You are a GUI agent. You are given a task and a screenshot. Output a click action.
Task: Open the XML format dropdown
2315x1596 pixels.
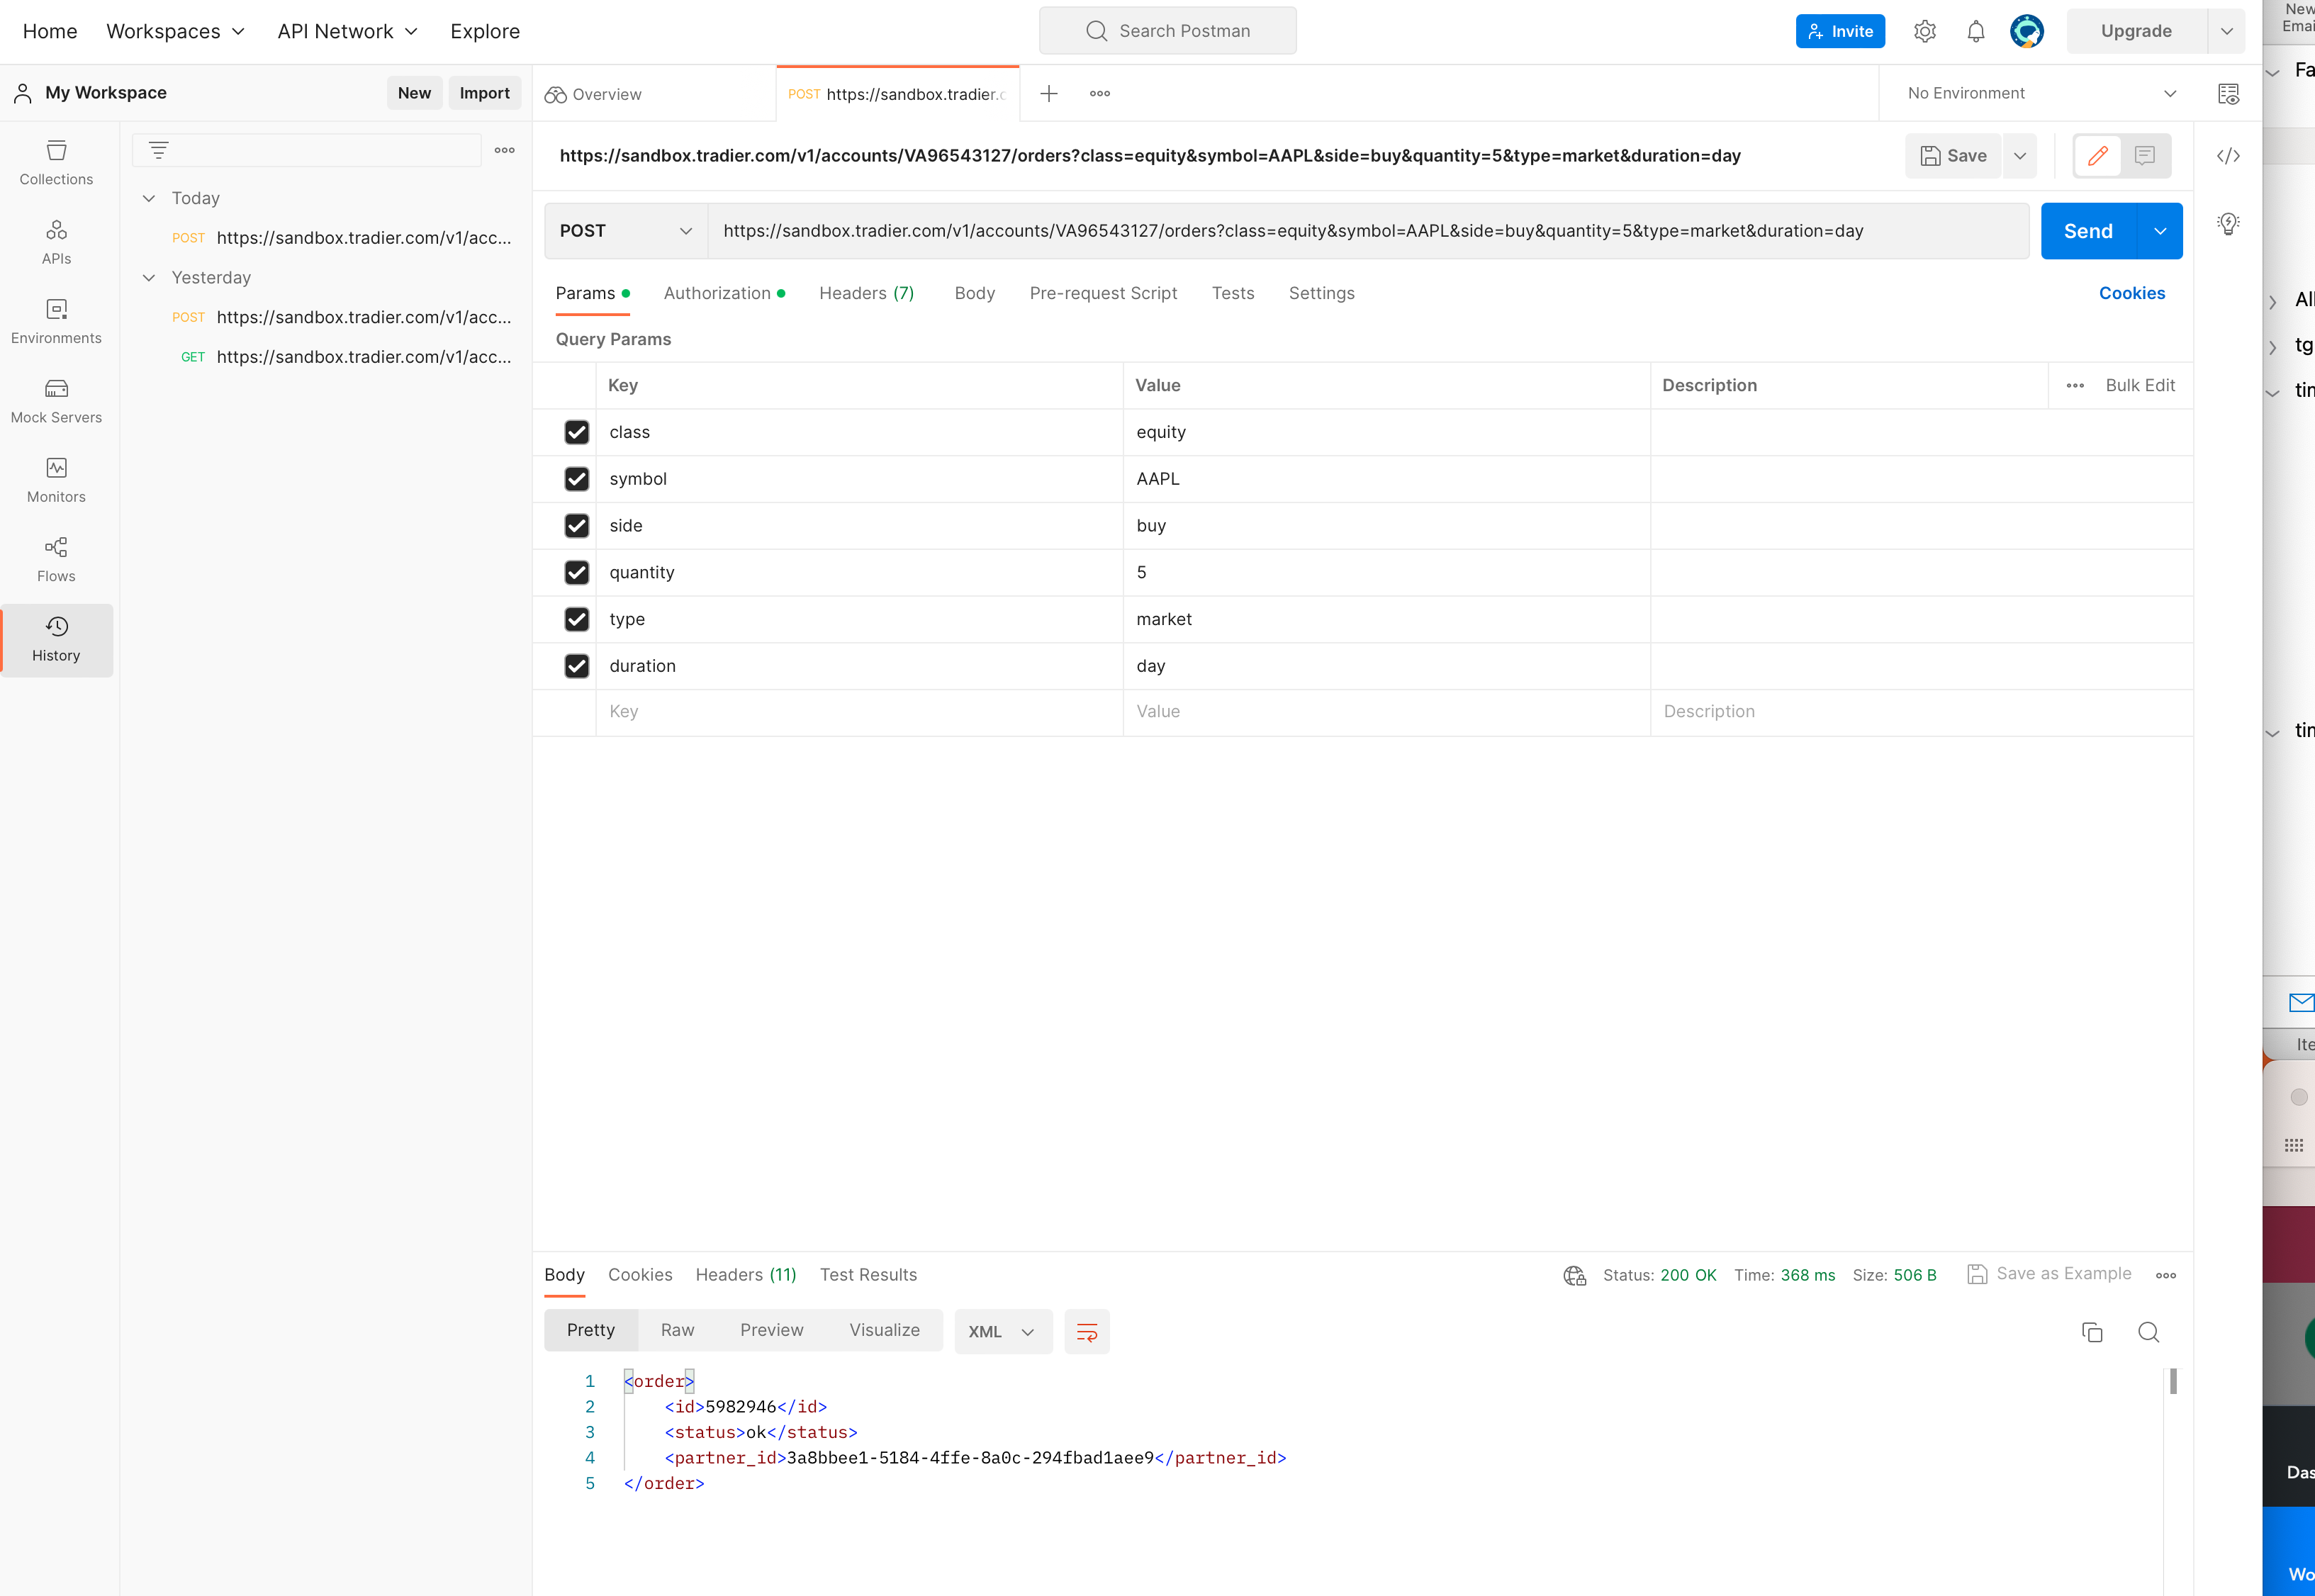point(1002,1332)
